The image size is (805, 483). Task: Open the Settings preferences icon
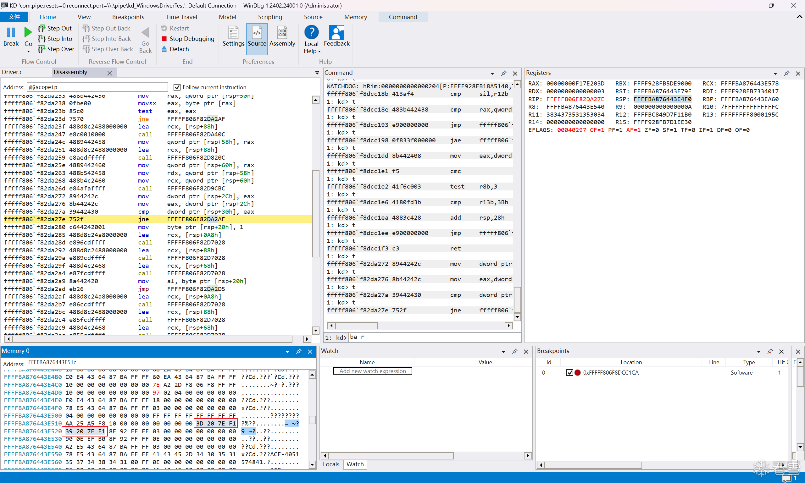tap(233, 33)
